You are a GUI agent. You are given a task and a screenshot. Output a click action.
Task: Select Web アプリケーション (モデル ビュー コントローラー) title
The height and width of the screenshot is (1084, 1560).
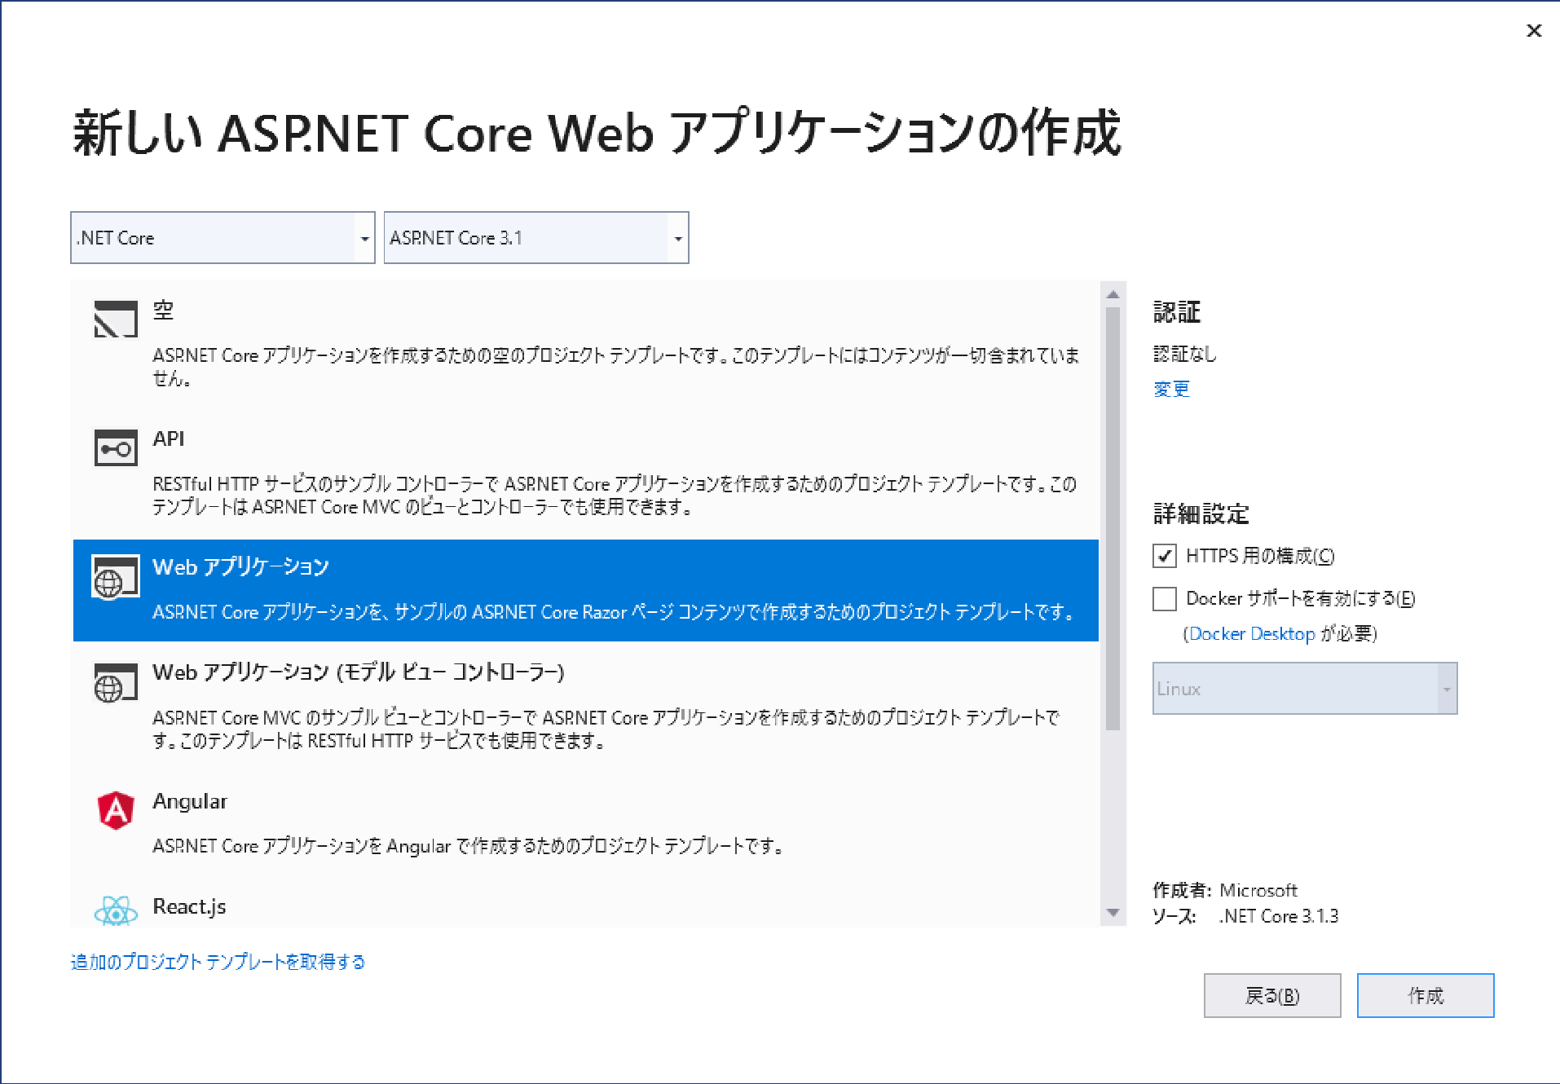tap(358, 672)
